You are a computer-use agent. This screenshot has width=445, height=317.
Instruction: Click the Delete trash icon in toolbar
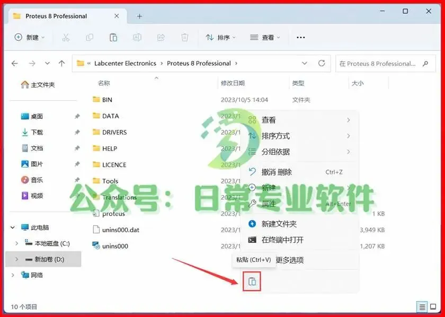coord(185,37)
